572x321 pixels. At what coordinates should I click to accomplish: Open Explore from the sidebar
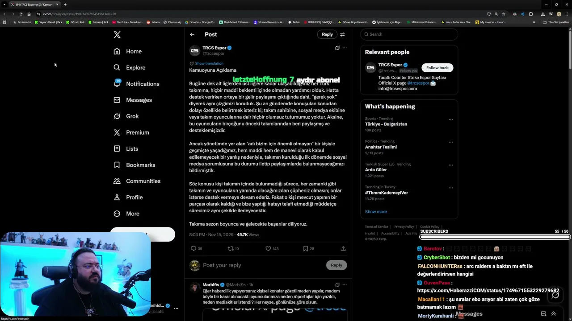(x=129, y=67)
